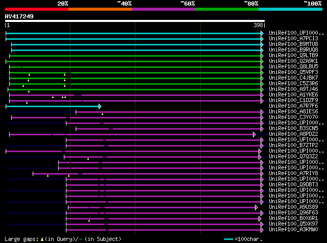Select the UniRef100_Q9DBT3 label
Image resolution: width=327 pixels, height=243 pixels.
pos(293,185)
